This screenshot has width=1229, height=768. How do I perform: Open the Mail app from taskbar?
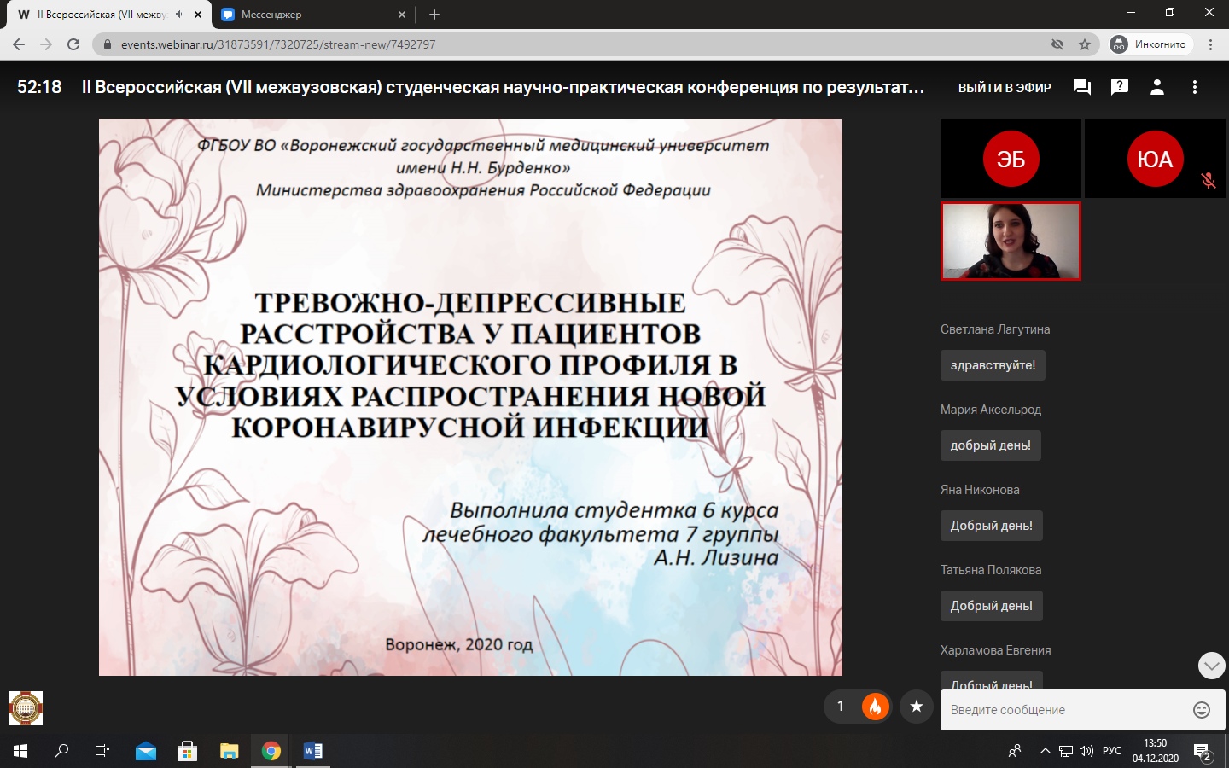click(146, 751)
